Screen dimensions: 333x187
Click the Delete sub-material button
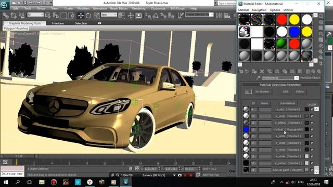click(x=300, y=91)
